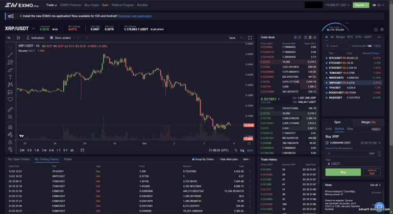
Task: Open the Spot filter dropdown in history
Action: tap(246, 159)
